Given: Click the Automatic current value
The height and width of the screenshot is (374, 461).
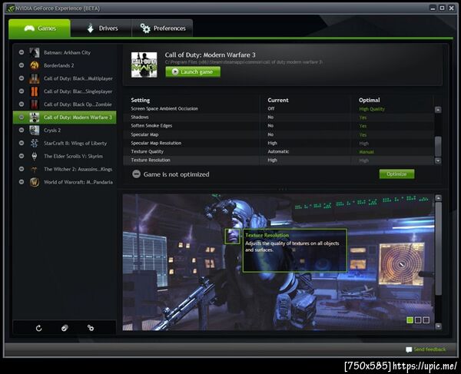Looking at the screenshot, I should tap(278, 151).
